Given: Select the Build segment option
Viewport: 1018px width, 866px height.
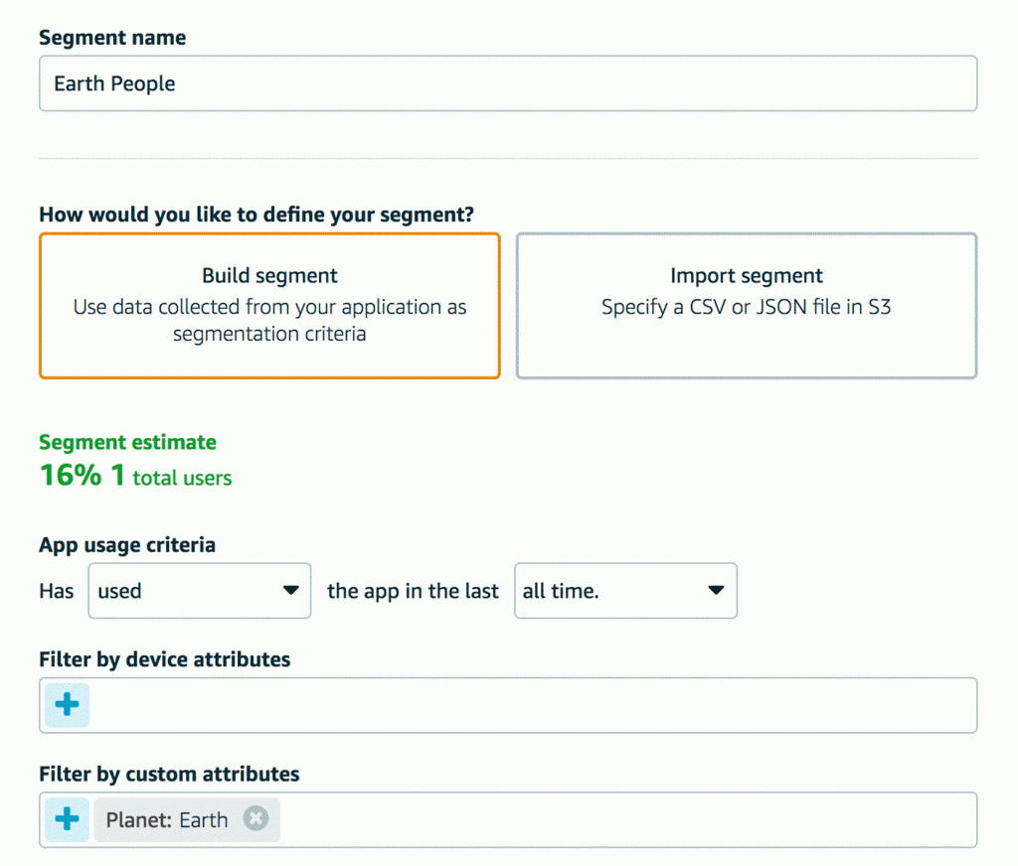Looking at the screenshot, I should click(269, 306).
